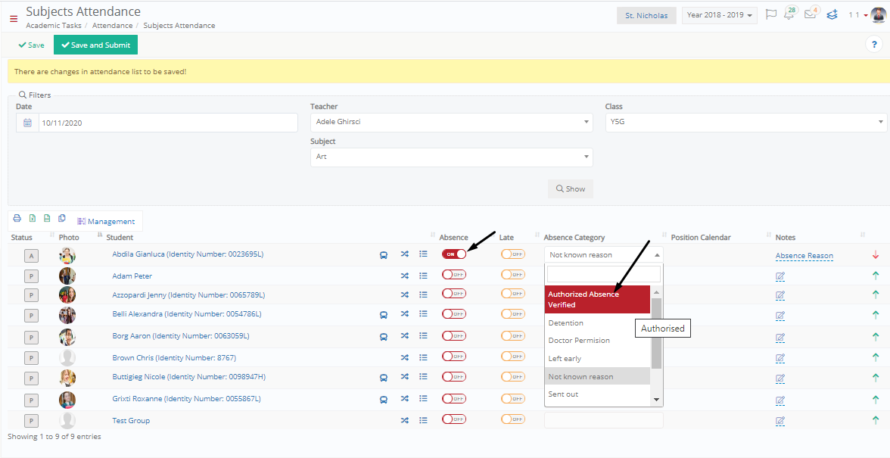890x458 pixels.
Task: Toggle Late switch for Test Group
Action: (513, 419)
